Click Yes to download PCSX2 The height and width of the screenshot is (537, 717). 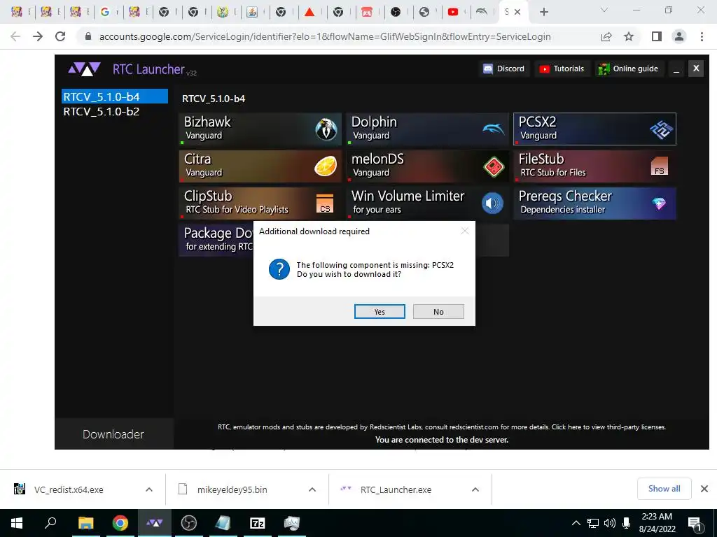click(x=380, y=311)
